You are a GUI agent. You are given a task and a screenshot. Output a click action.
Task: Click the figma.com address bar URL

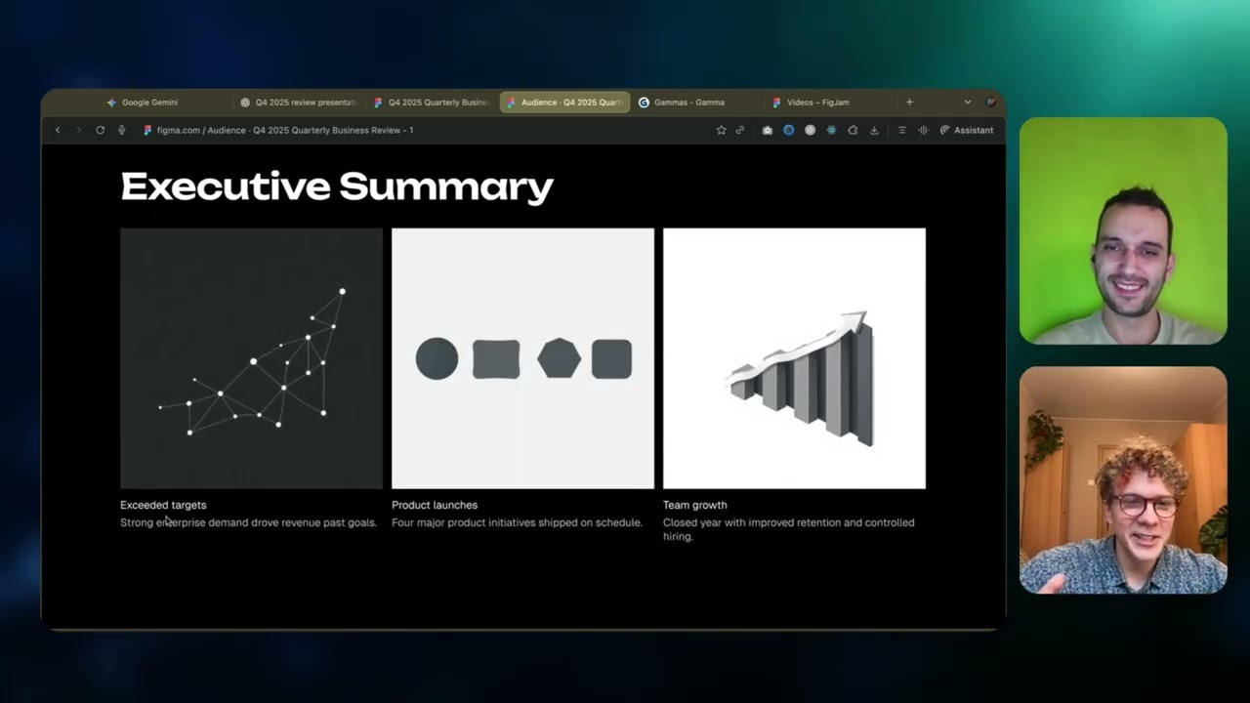click(285, 130)
